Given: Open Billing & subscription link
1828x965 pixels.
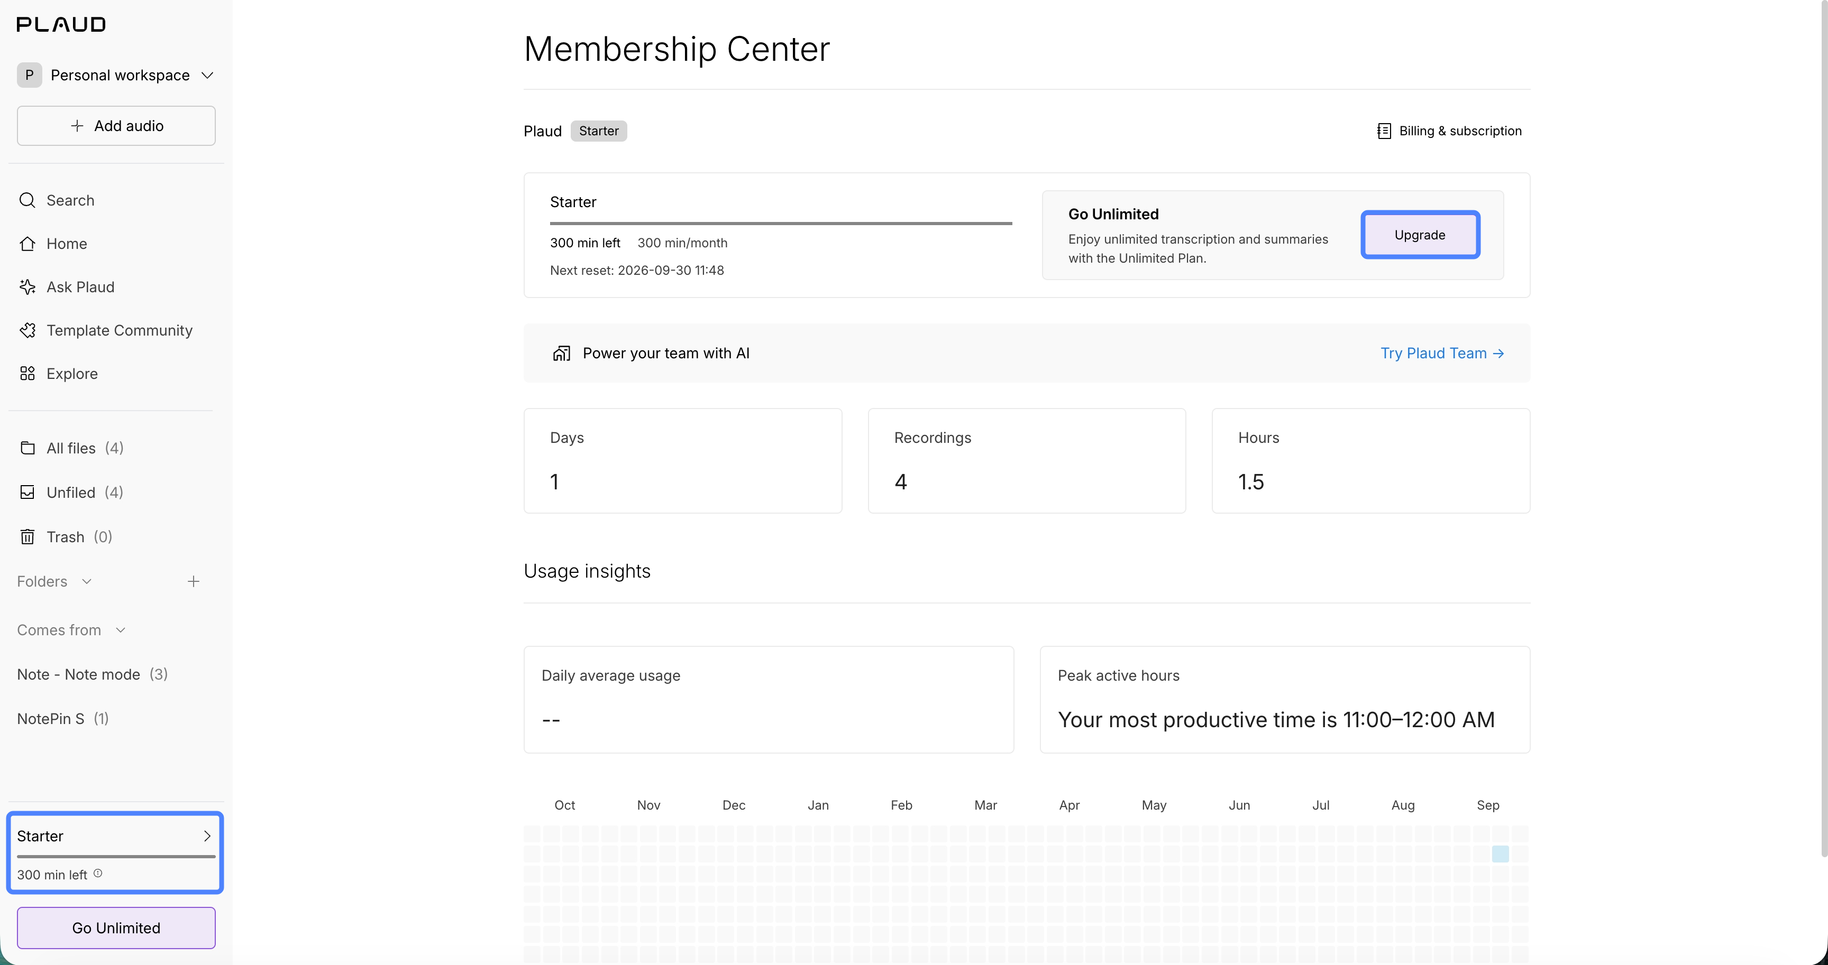Looking at the screenshot, I should (1449, 131).
